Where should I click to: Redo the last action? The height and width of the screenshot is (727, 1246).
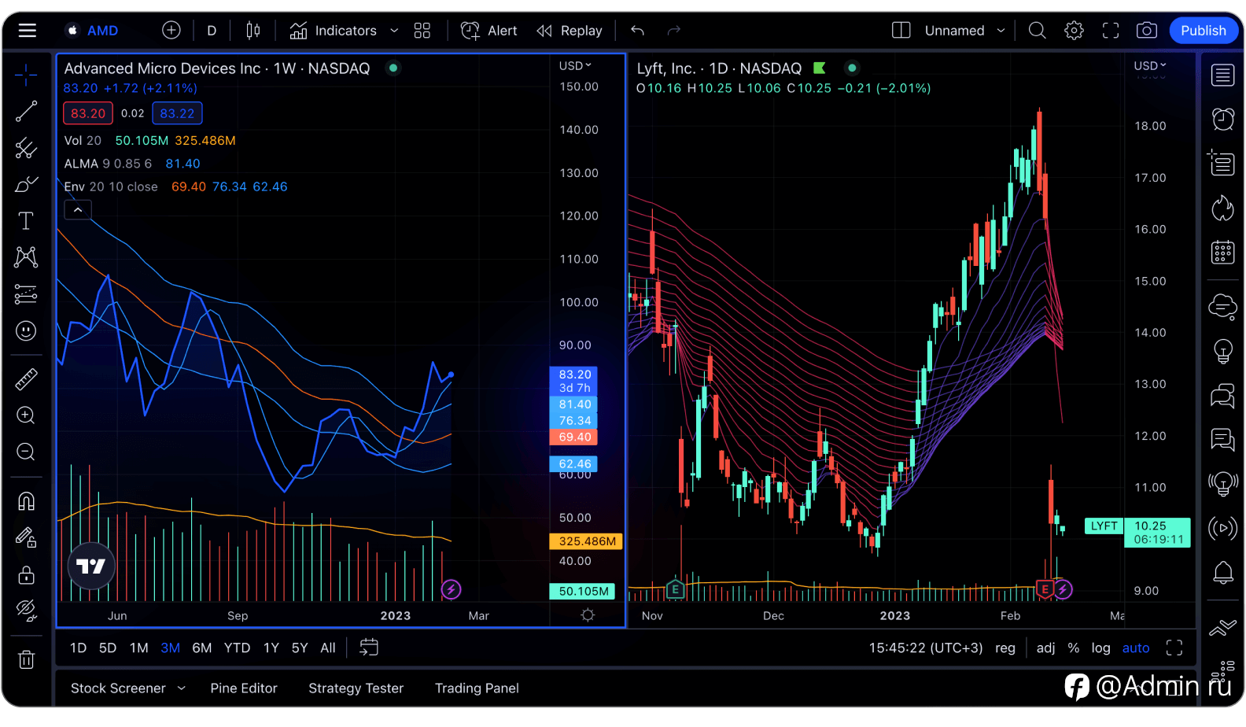tap(673, 31)
